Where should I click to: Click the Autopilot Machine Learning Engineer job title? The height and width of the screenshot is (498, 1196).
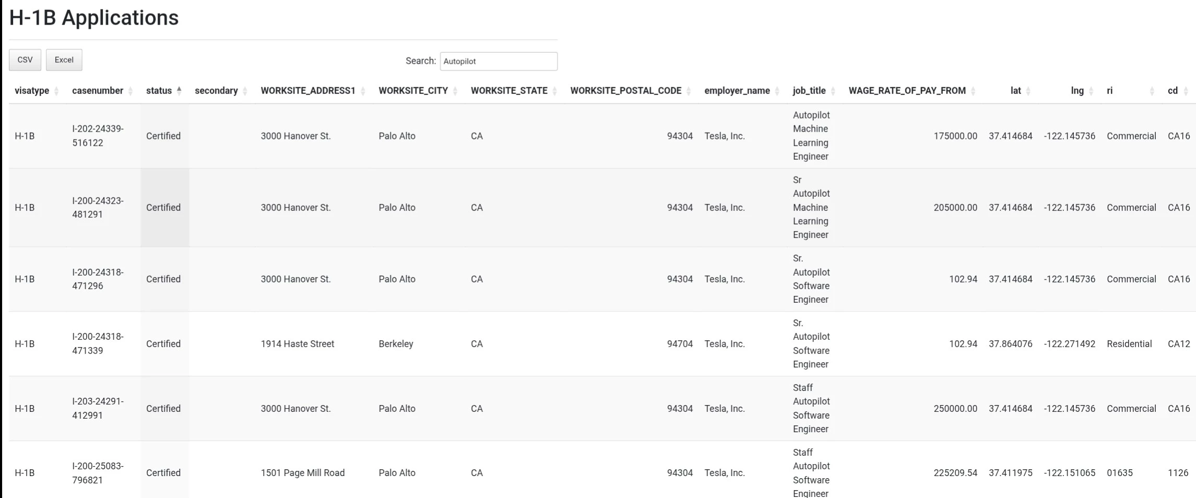tap(811, 136)
